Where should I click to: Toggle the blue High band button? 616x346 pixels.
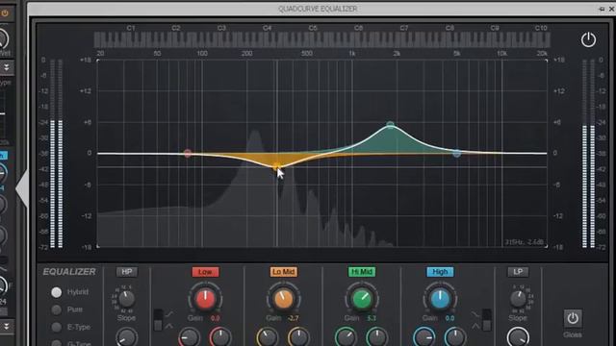click(x=440, y=271)
